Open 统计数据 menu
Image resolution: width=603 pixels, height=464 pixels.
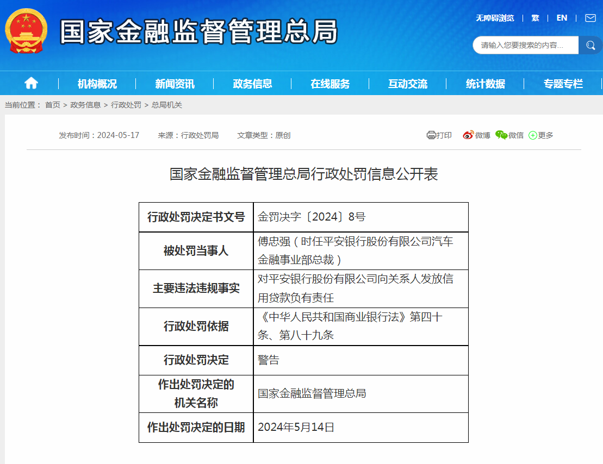[486, 84]
